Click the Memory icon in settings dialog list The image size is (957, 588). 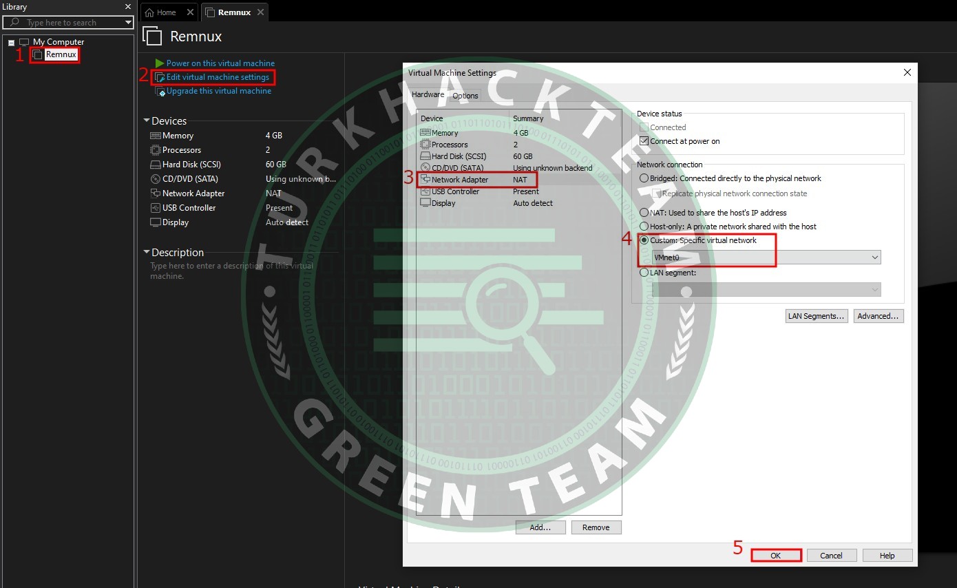click(425, 133)
